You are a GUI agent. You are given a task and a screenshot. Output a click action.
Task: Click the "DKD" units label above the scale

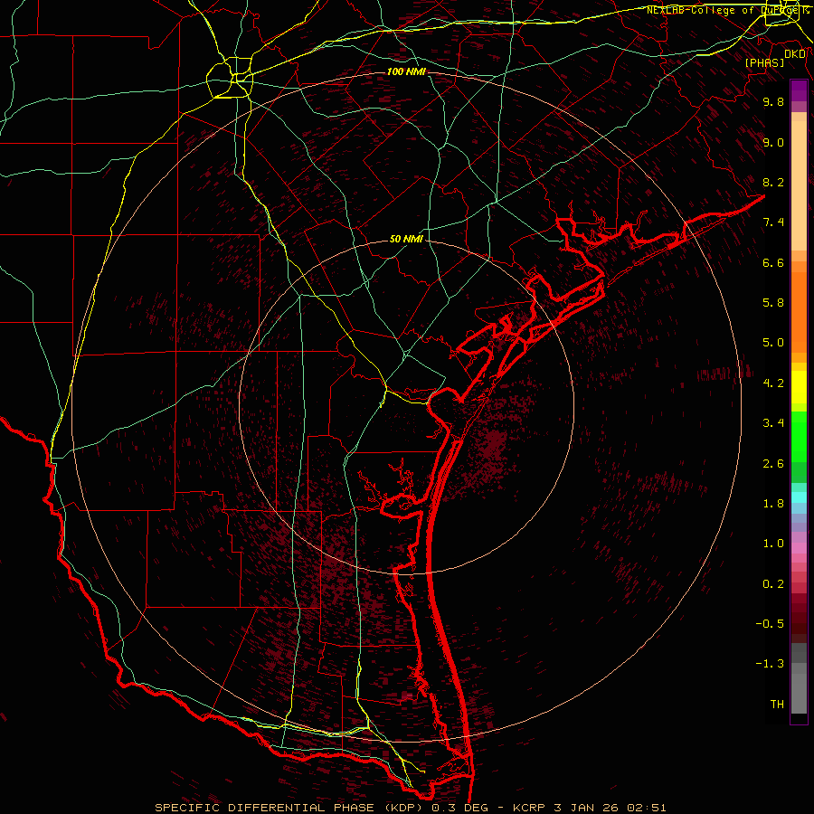click(795, 54)
